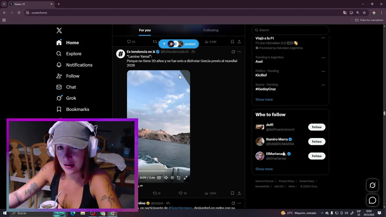Open the #GodoyCruz trending topic
The image size is (386, 217).
pos(265,89)
